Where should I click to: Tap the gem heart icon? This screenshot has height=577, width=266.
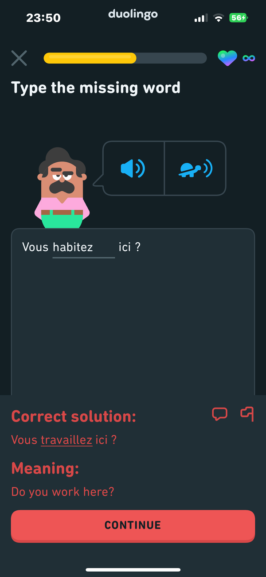[x=227, y=58]
